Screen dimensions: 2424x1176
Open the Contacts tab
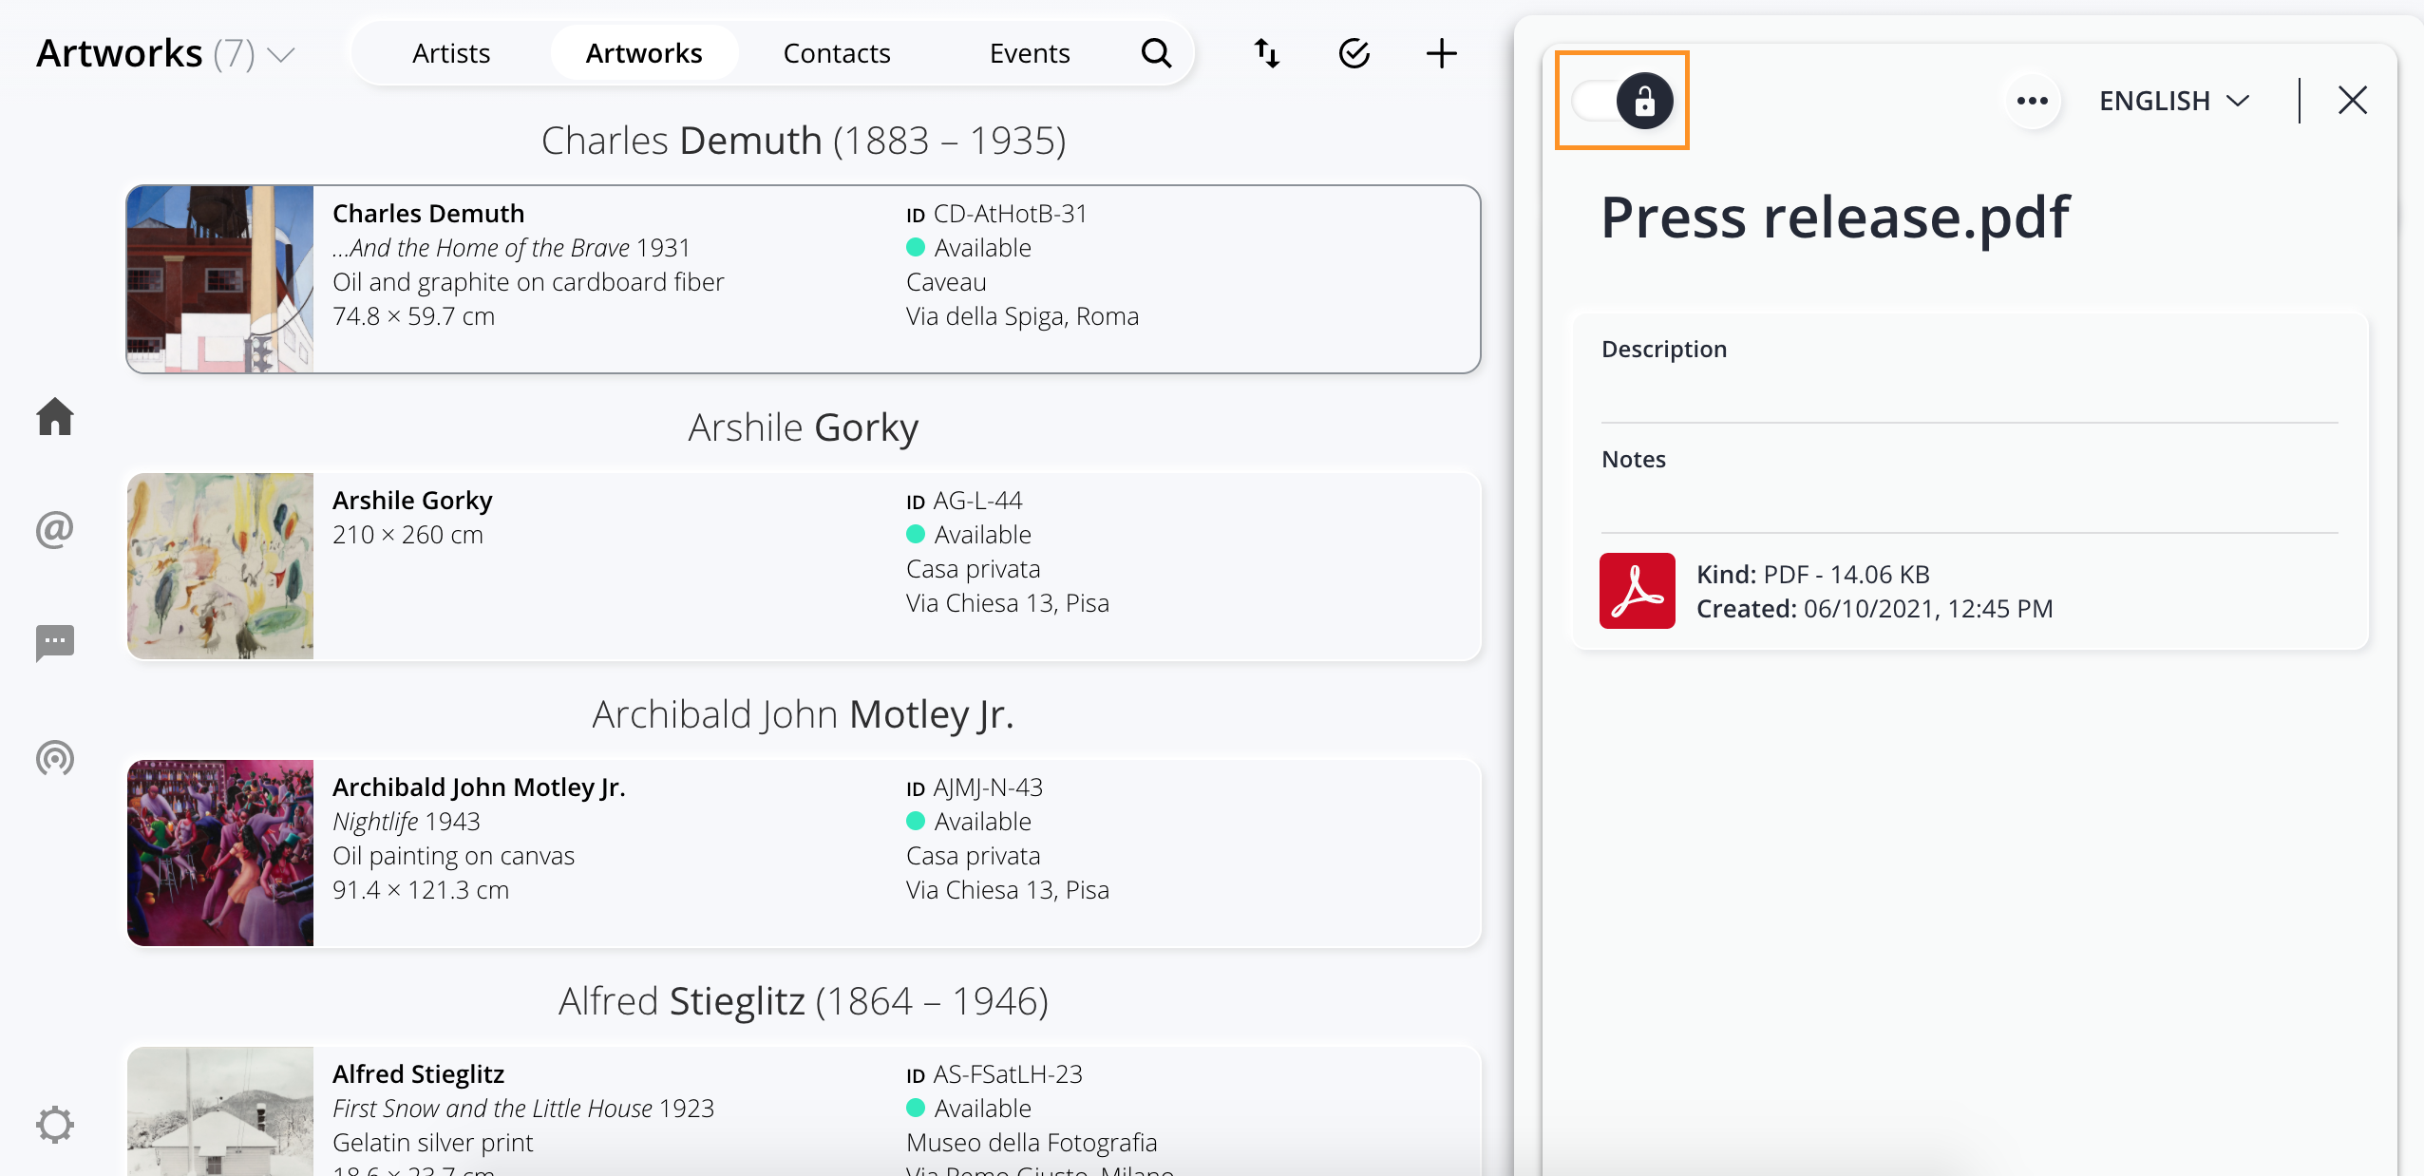(x=837, y=53)
